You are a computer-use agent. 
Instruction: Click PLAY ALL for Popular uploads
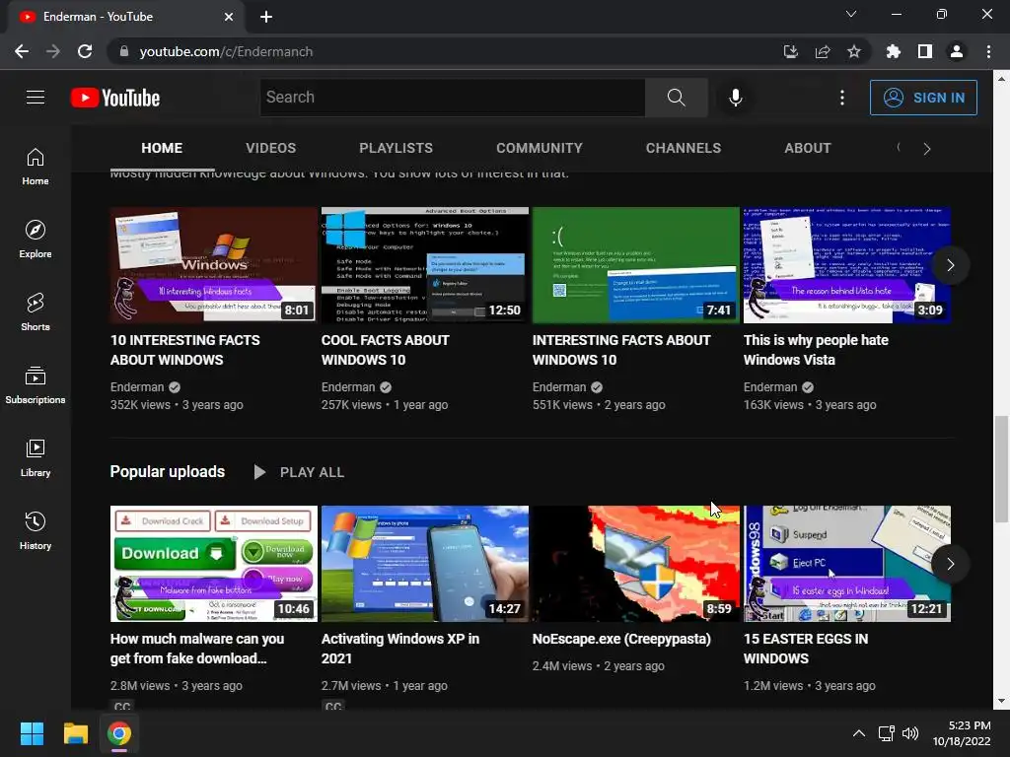pyautogui.click(x=299, y=472)
